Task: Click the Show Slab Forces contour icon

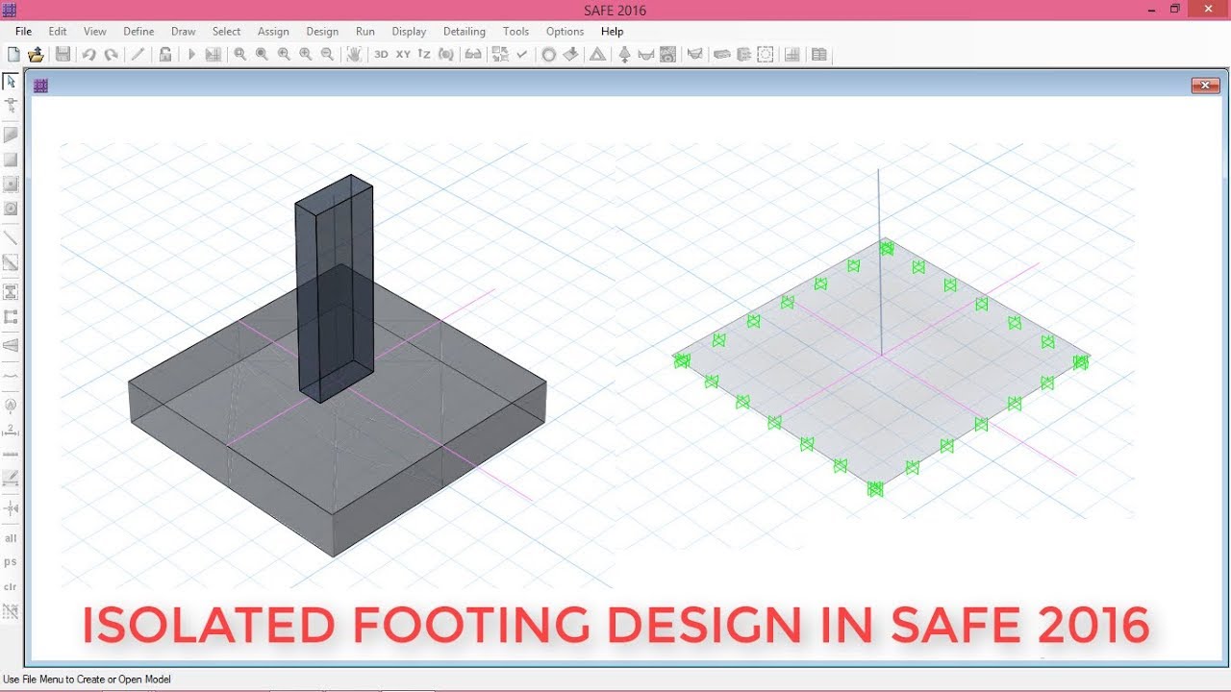Action: [668, 55]
